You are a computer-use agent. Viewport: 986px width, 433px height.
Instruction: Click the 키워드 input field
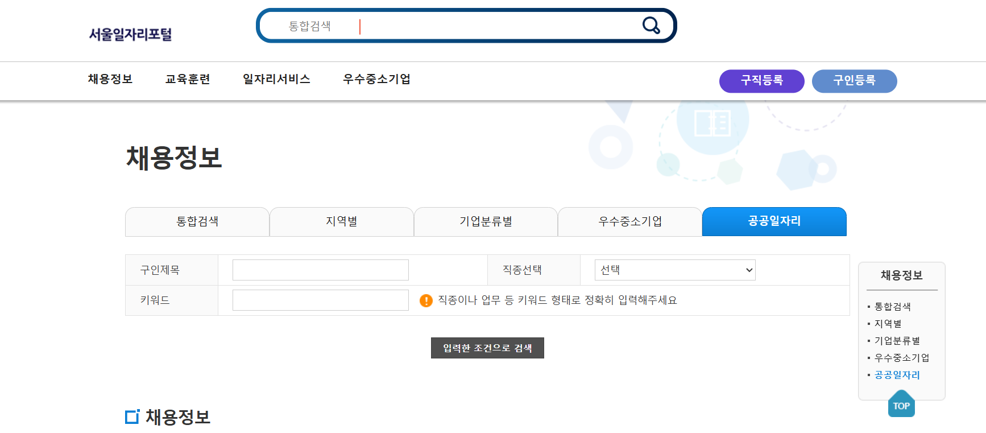pyautogui.click(x=321, y=300)
